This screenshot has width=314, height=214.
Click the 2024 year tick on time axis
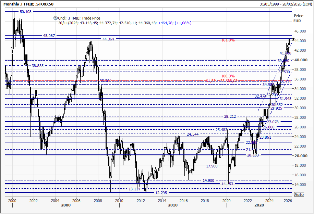(x=269, y=200)
